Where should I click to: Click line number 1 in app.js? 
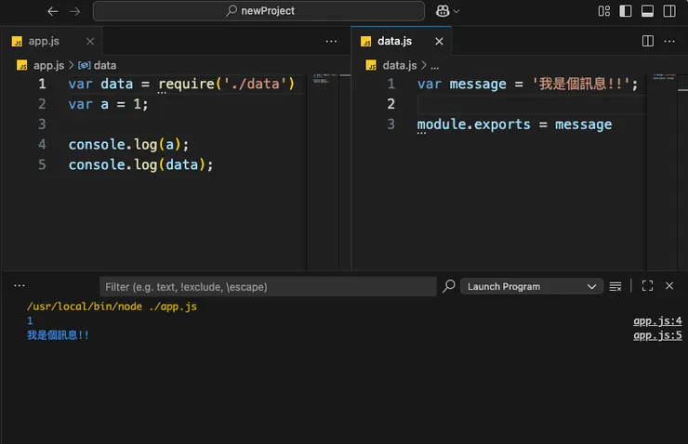[42, 84]
